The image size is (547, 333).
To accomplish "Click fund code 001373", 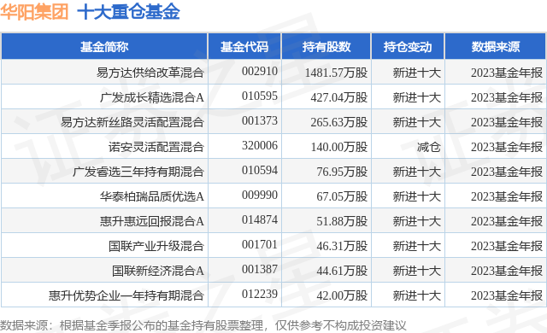I will pyautogui.click(x=260, y=121).
